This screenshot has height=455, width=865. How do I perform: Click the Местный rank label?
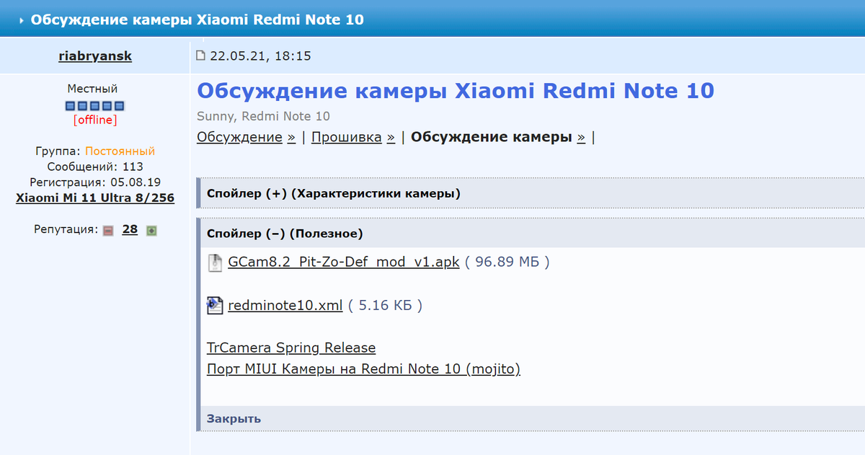[x=92, y=89]
